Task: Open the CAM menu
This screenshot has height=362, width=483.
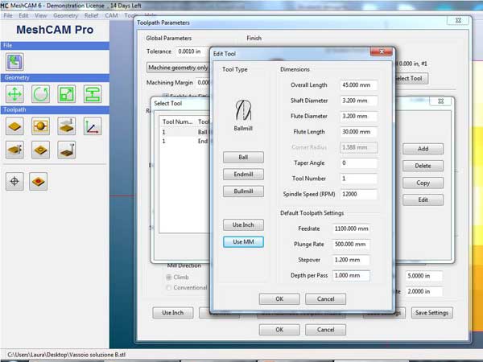Action: click(111, 15)
